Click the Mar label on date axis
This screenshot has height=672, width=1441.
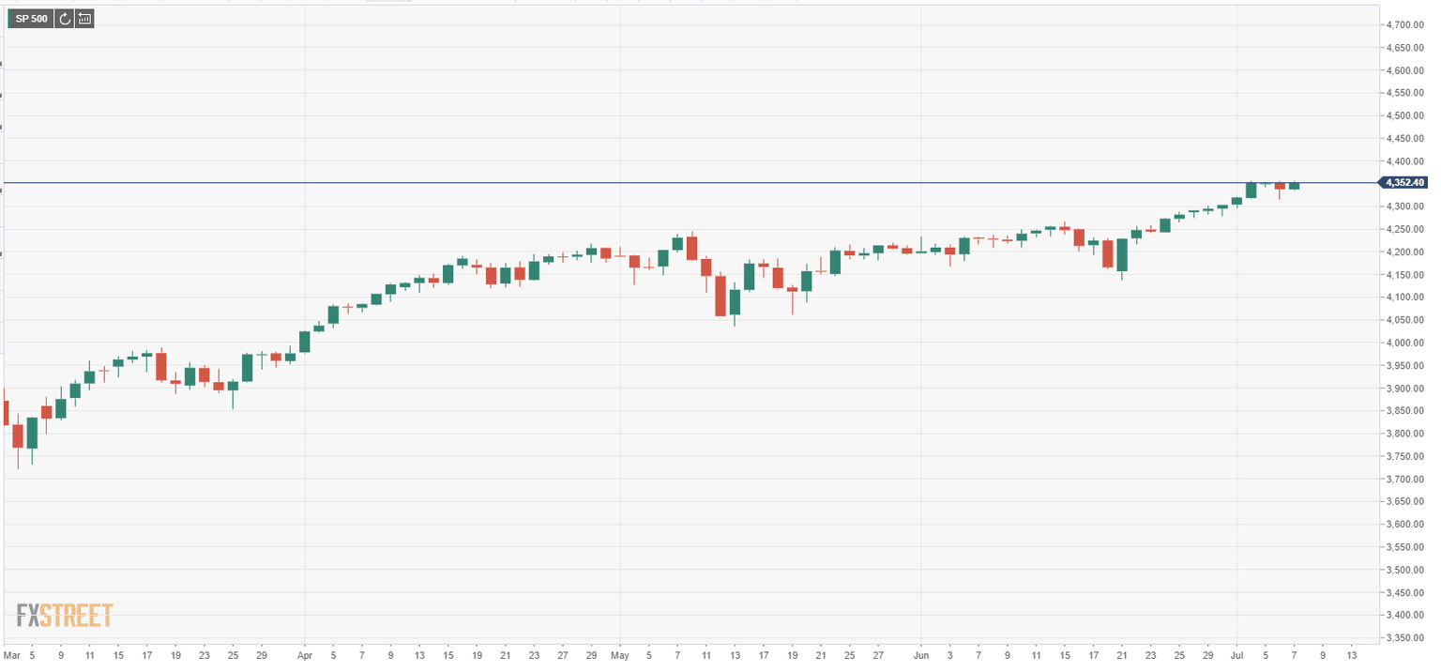tap(11, 654)
